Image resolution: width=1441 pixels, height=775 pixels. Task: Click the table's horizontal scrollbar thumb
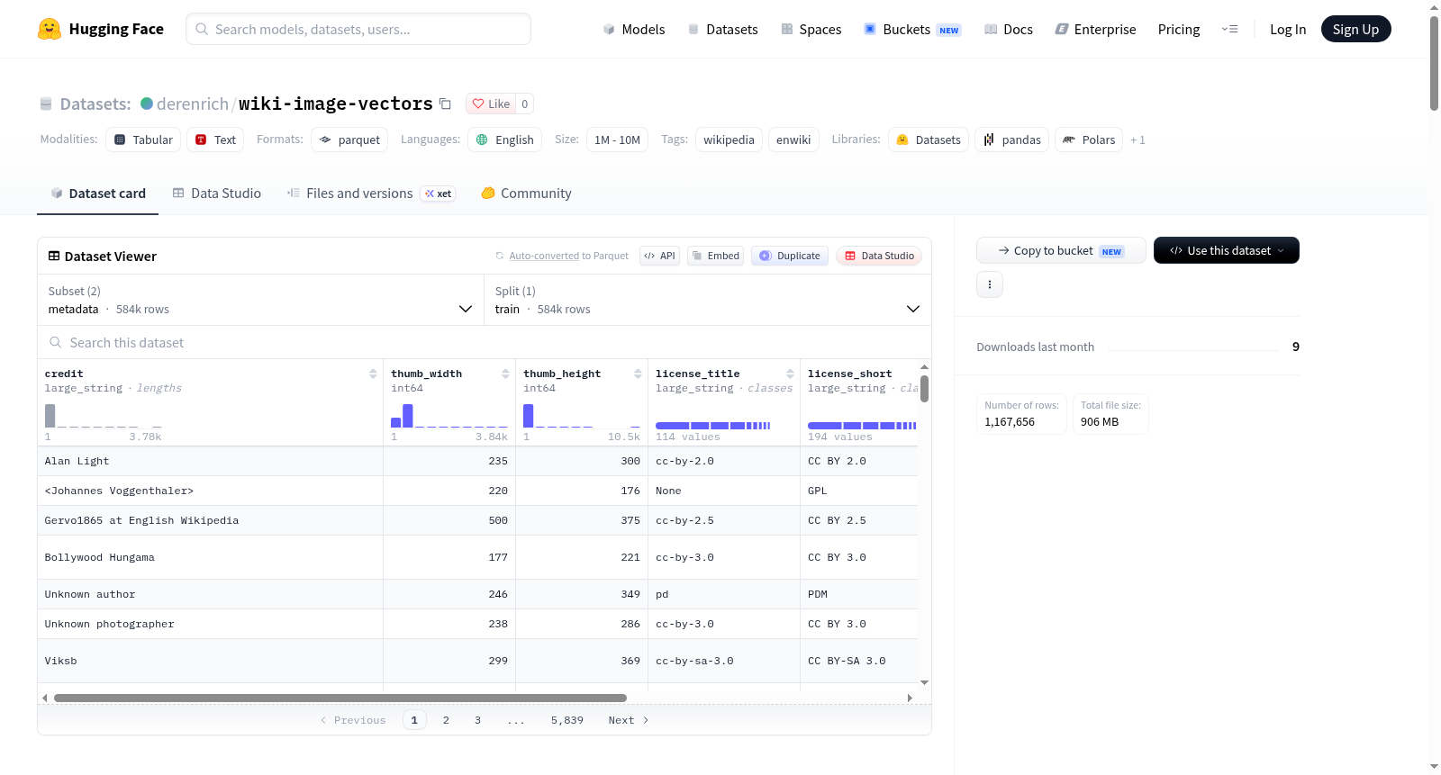pyautogui.click(x=340, y=698)
